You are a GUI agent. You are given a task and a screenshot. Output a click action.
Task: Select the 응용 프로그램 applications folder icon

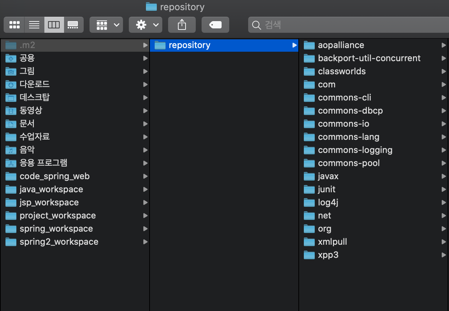[x=11, y=163]
